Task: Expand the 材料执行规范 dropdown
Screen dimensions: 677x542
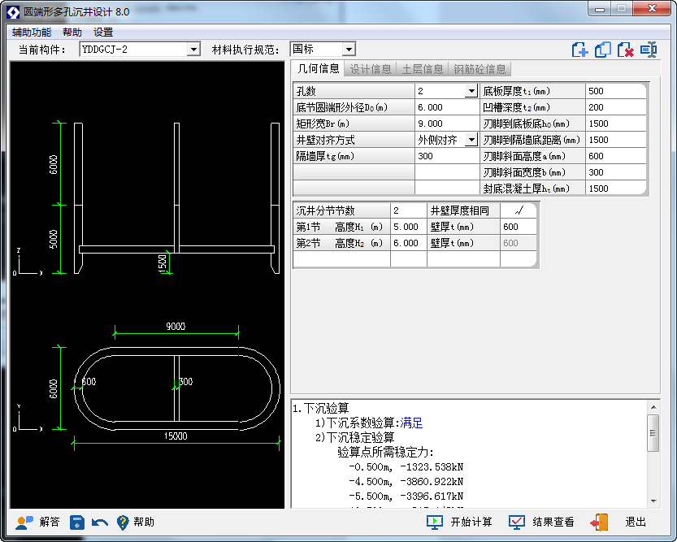Action: click(x=349, y=50)
